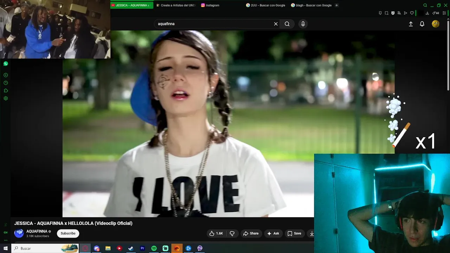Switch to the Instagram tab
This screenshot has width=450, height=253.
coord(221,5)
